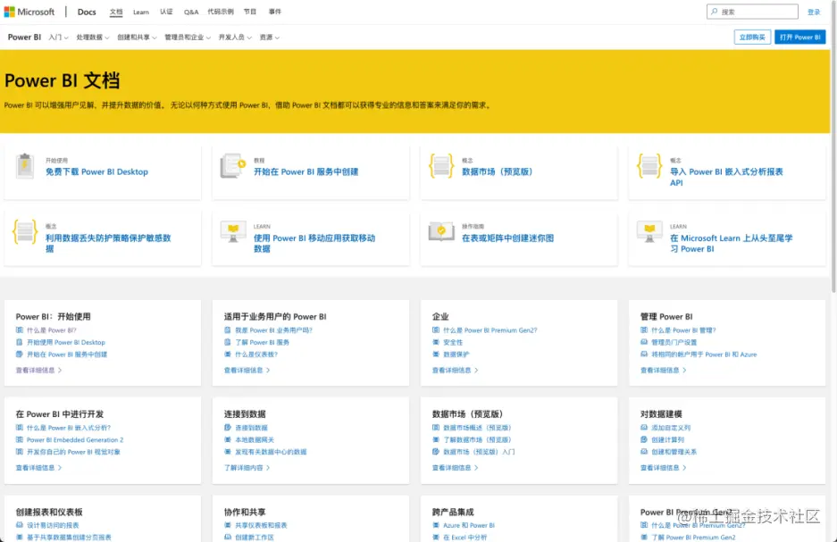
Task: Open 查看详细信息 under 企业
Action: coord(455,371)
